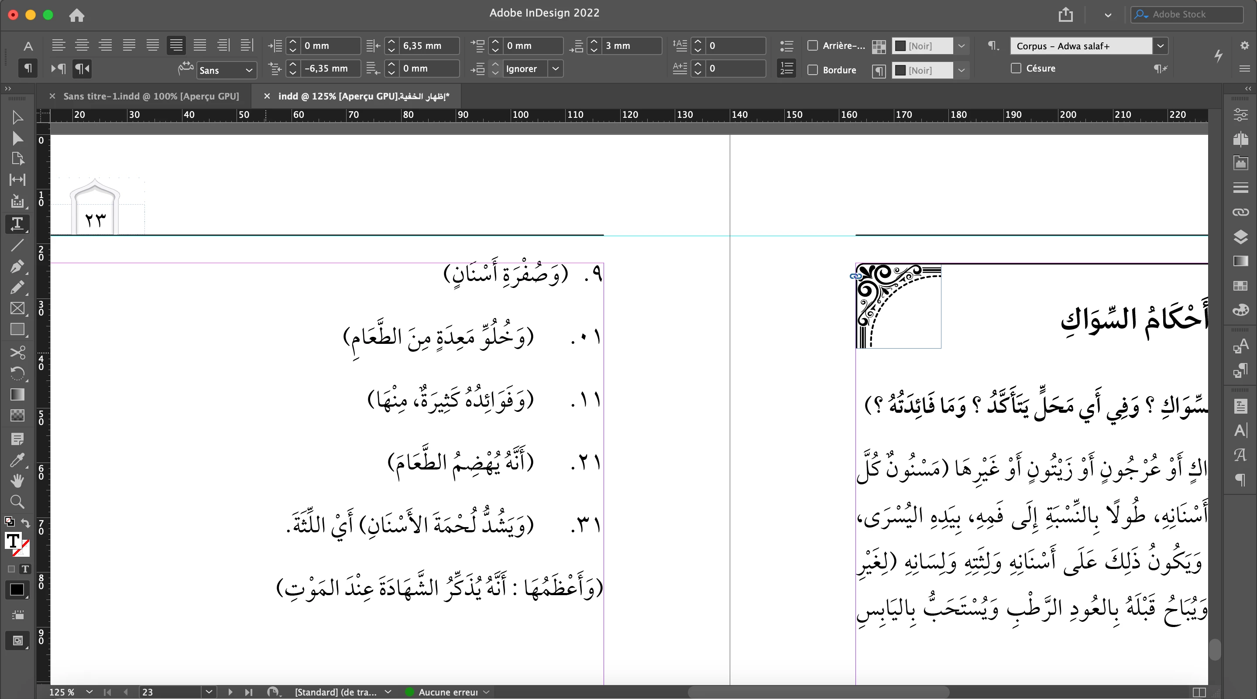Screen dimensions: 1257x699
Task: Enable the Bordure checkbox
Action: click(813, 70)
